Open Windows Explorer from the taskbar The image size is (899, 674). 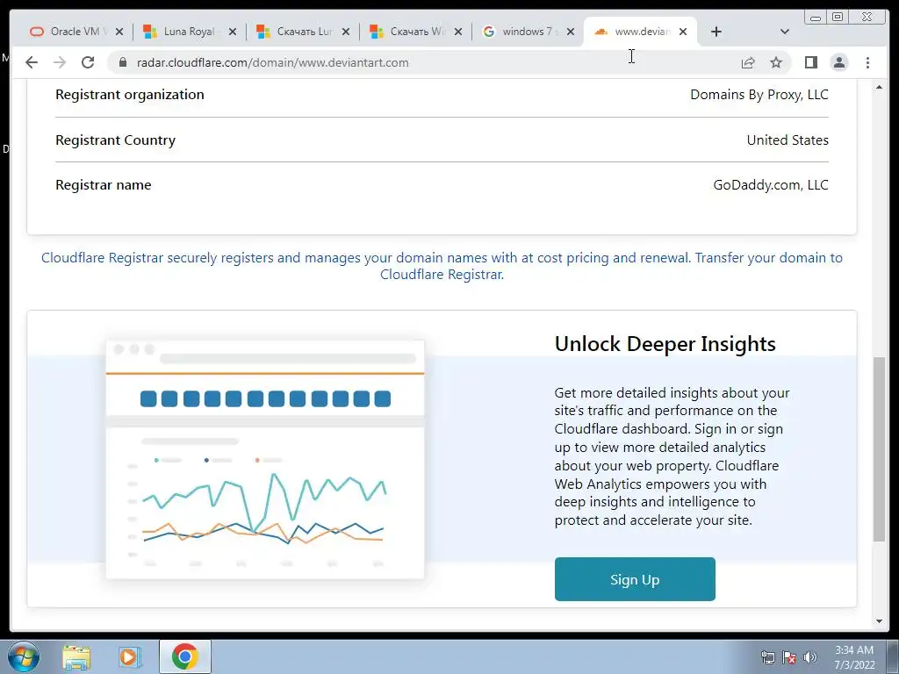click(76, 656)
